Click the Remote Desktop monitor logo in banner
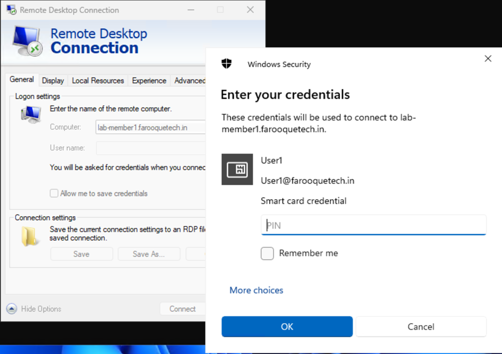This screenshot has height=354, width=502. (27, 41)
